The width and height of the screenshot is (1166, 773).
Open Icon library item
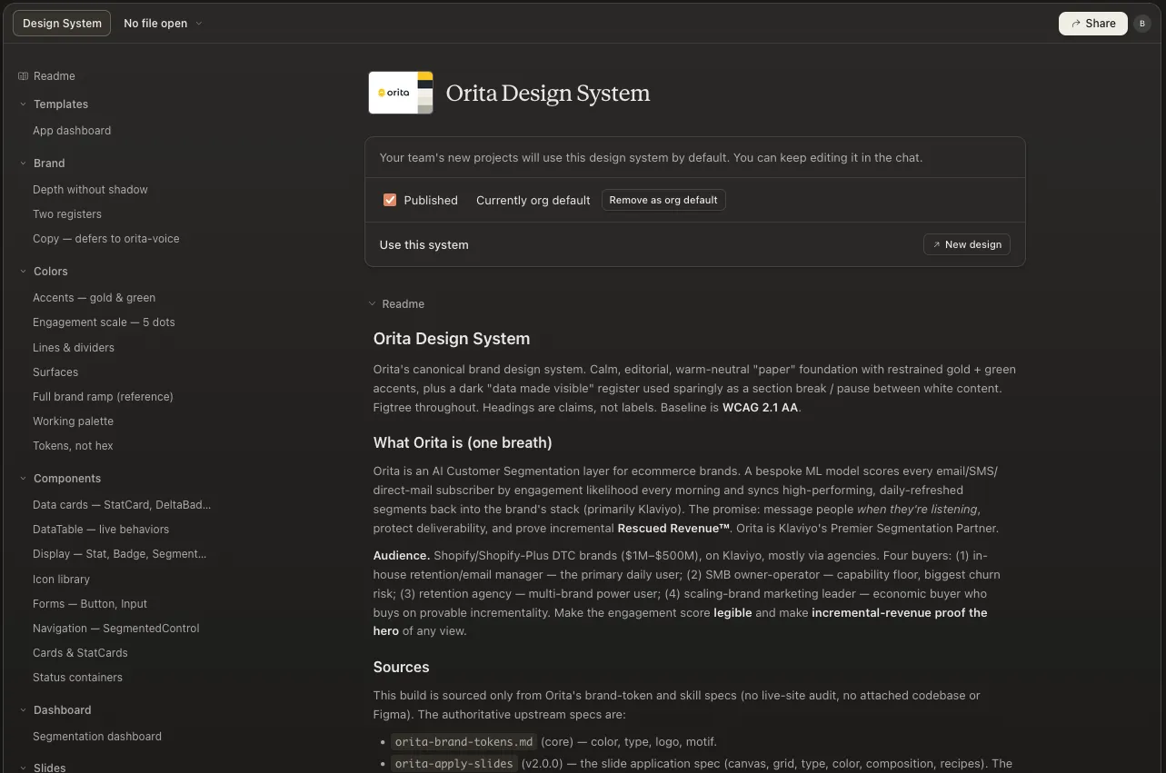tap(61, 580)
